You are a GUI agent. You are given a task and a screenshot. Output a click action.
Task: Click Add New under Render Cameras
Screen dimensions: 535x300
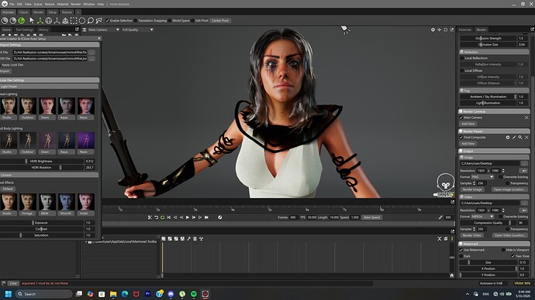[468, 124]
